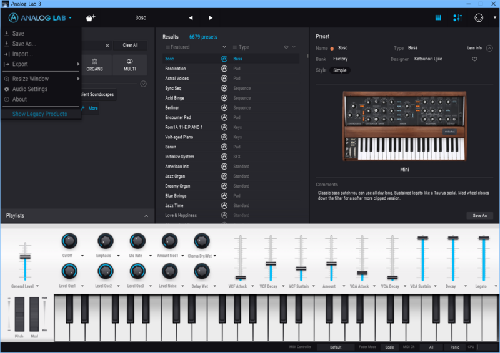Click the Level Osc1 knob
The image size is (500, 353).
69,271
